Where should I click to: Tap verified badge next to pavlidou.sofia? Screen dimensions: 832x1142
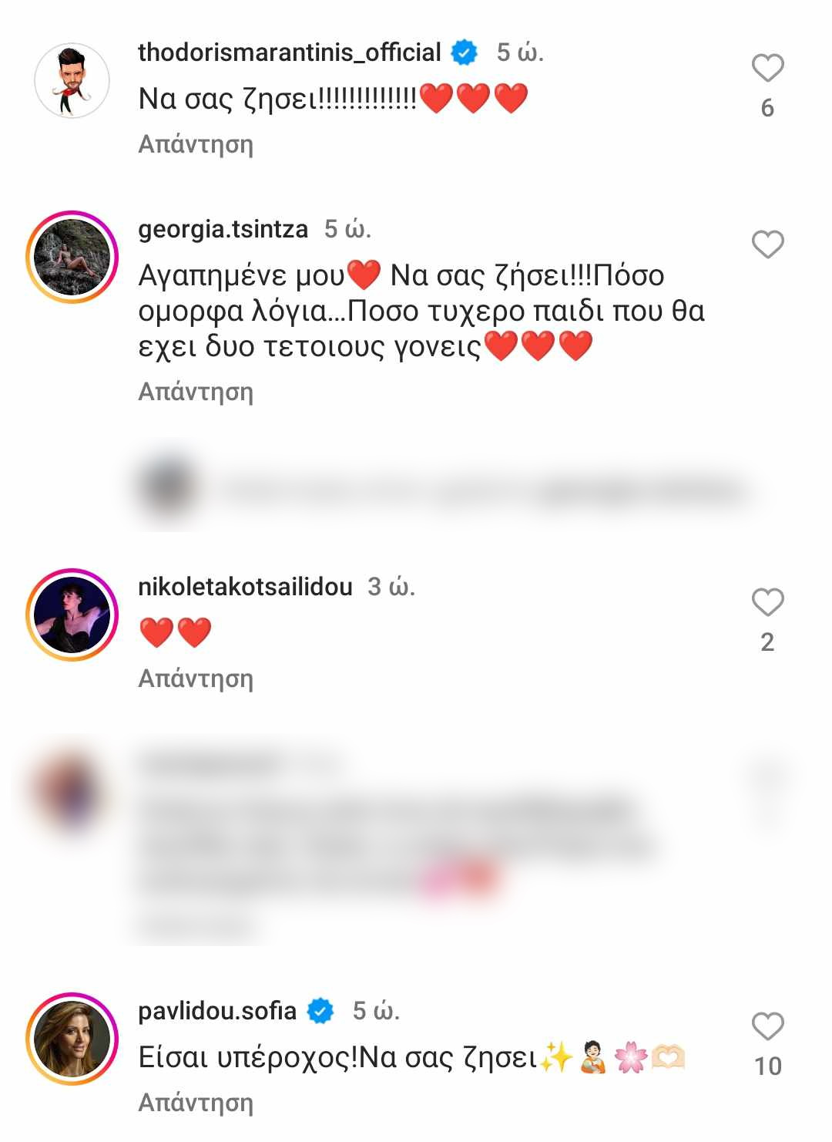[320, 1011]
